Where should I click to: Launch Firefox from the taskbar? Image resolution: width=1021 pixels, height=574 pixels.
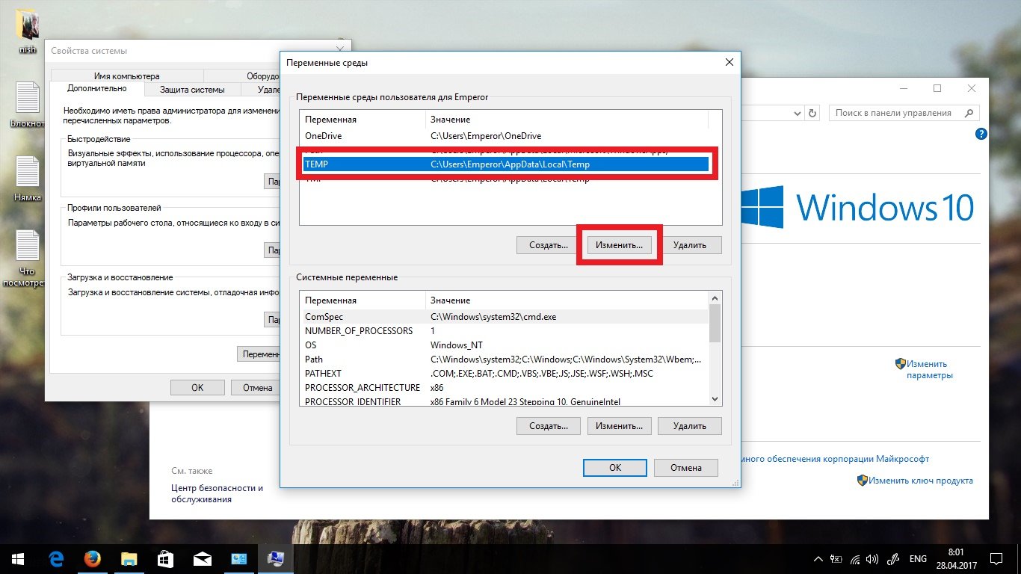[x=92, y=558]
